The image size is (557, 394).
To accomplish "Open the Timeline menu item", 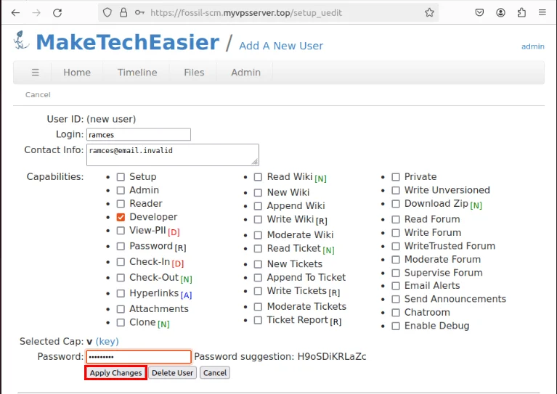I will 137,73.
